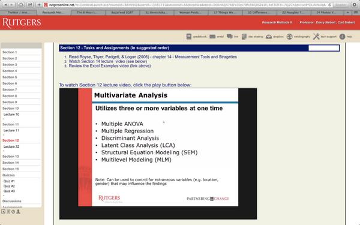Open the webliography globe icon
Image resolution: width=360 pixels, height=225 pixels.
[290, 37]
